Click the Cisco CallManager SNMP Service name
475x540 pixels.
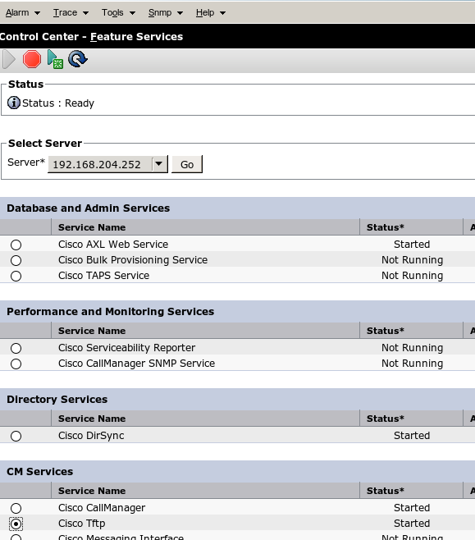pyautogui.click(x=137, y=363)
